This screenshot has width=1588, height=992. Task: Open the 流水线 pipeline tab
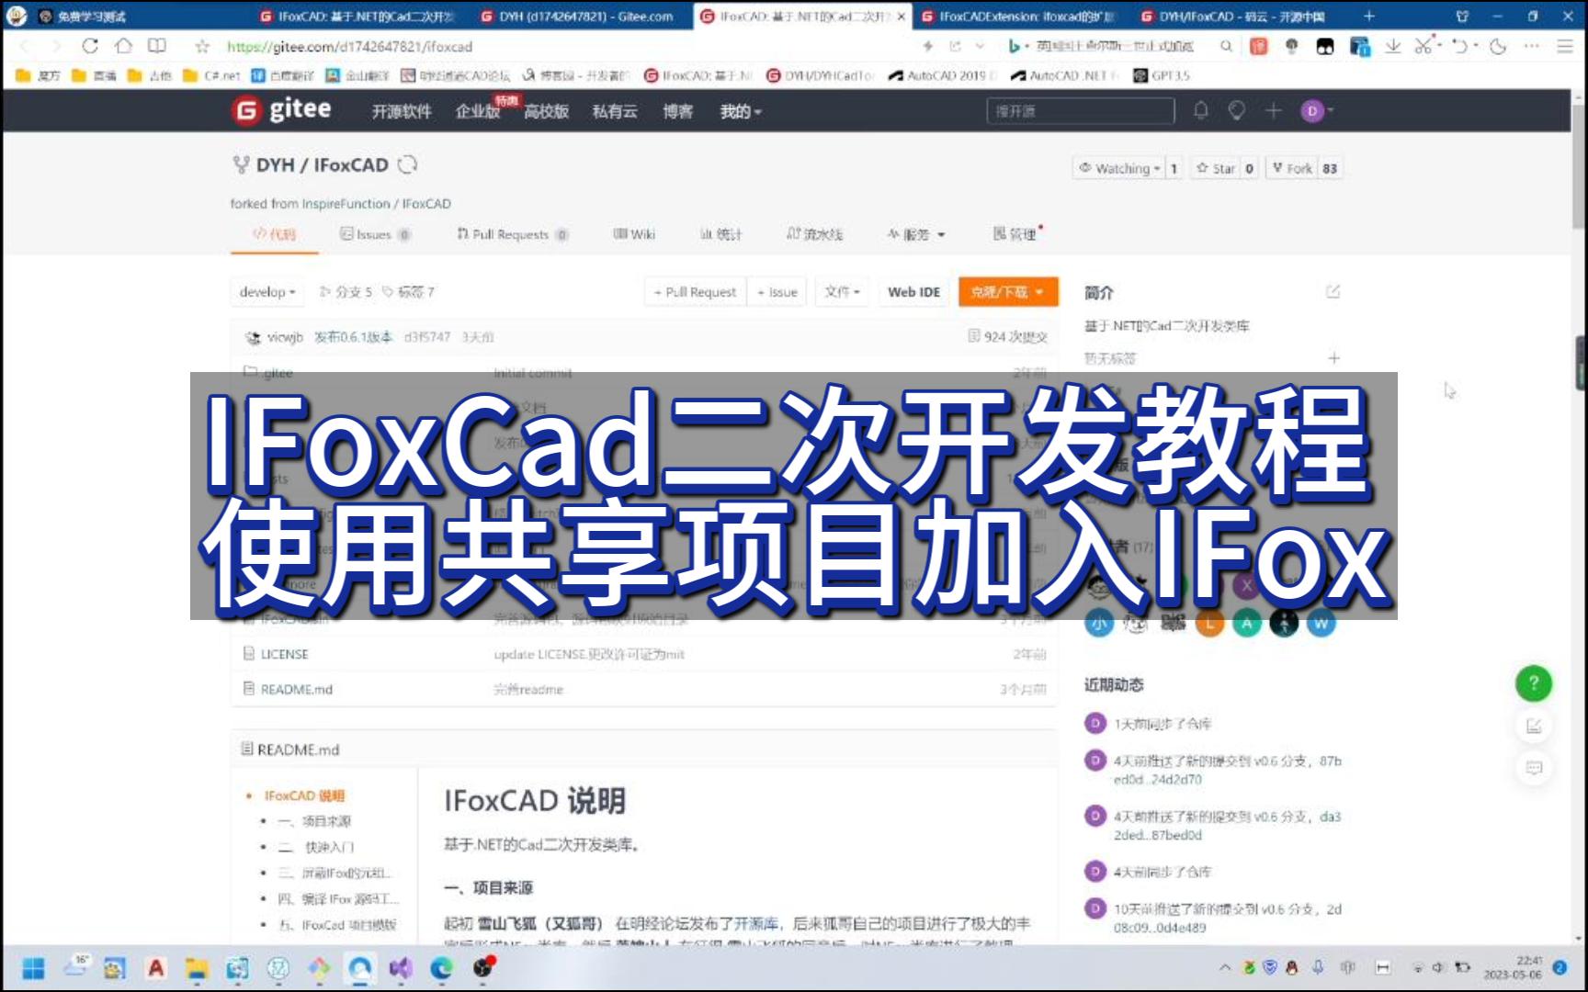814,234
